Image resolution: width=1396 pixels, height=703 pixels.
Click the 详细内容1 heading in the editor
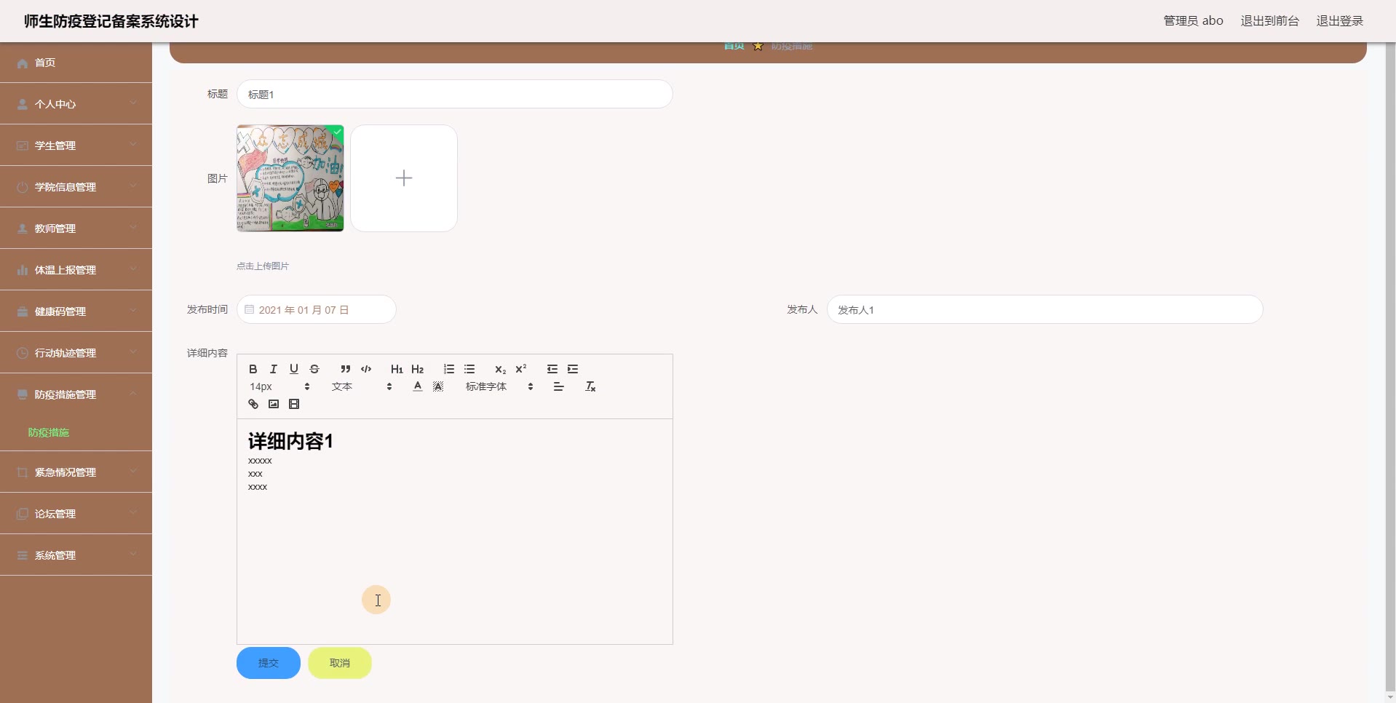coord(290,441)
